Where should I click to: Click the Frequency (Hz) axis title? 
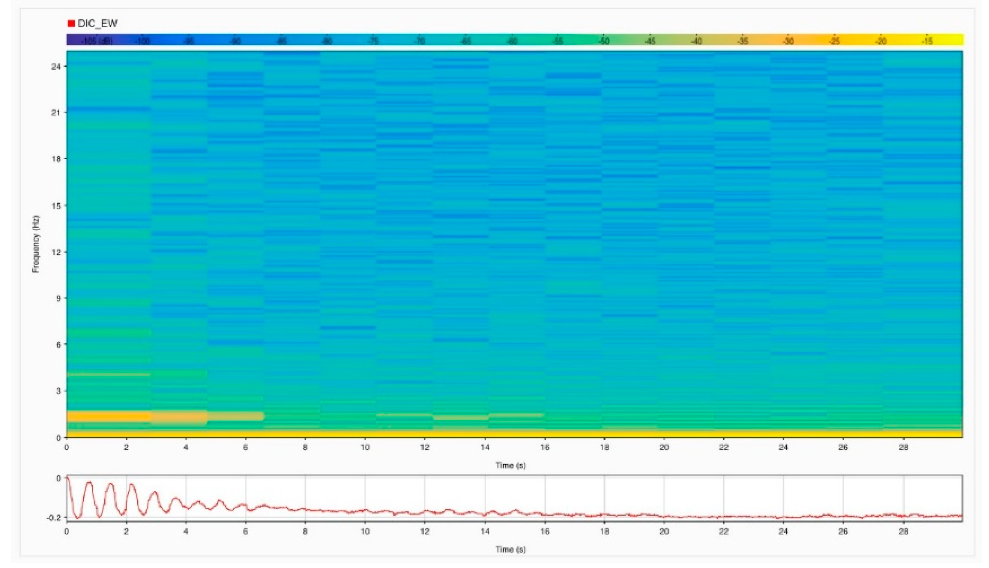click(36, 244)
